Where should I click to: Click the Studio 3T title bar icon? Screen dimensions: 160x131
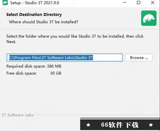[5, 3]
